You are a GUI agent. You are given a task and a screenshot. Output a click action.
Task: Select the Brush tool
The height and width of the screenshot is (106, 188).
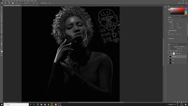click(x=1, y=23)
